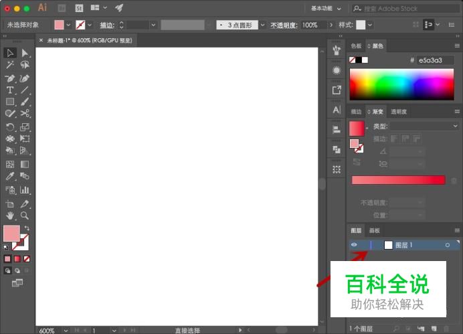This screenshot has width=463, height=334.
Task: Select the Type tool
Action: (10, 90)
